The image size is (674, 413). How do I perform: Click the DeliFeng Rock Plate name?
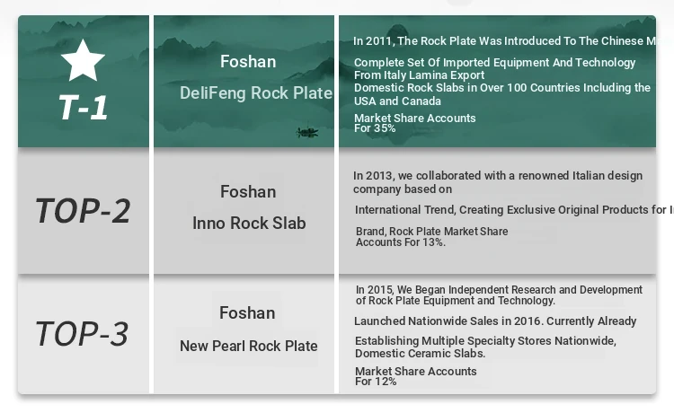coord(256,93)
